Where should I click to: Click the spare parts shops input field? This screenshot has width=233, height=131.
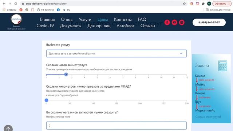(116, 126)
